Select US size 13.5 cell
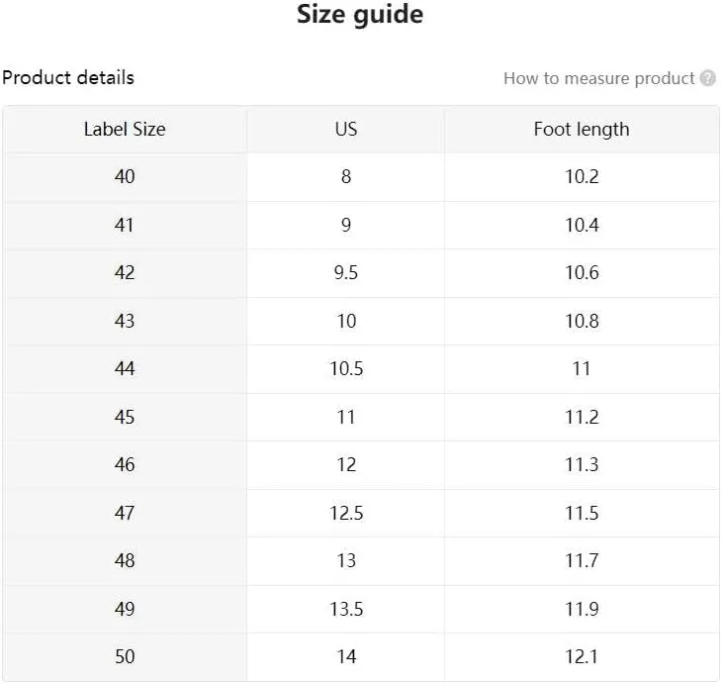The height and width of the screenshot is (684, 722). [346, 609]
